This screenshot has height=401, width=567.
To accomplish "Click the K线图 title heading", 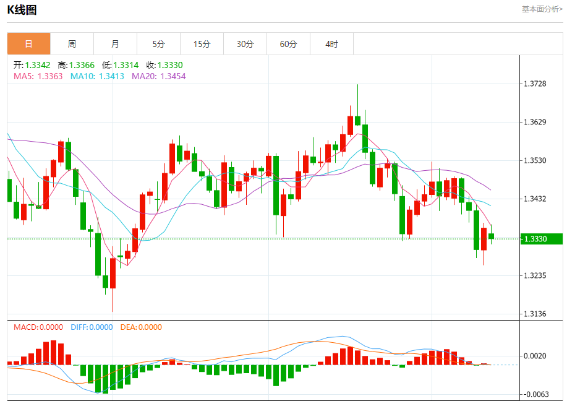I will 22,10.
